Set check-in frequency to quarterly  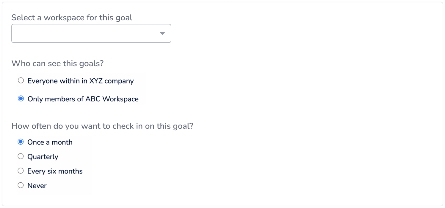click(x=21, y=156)
